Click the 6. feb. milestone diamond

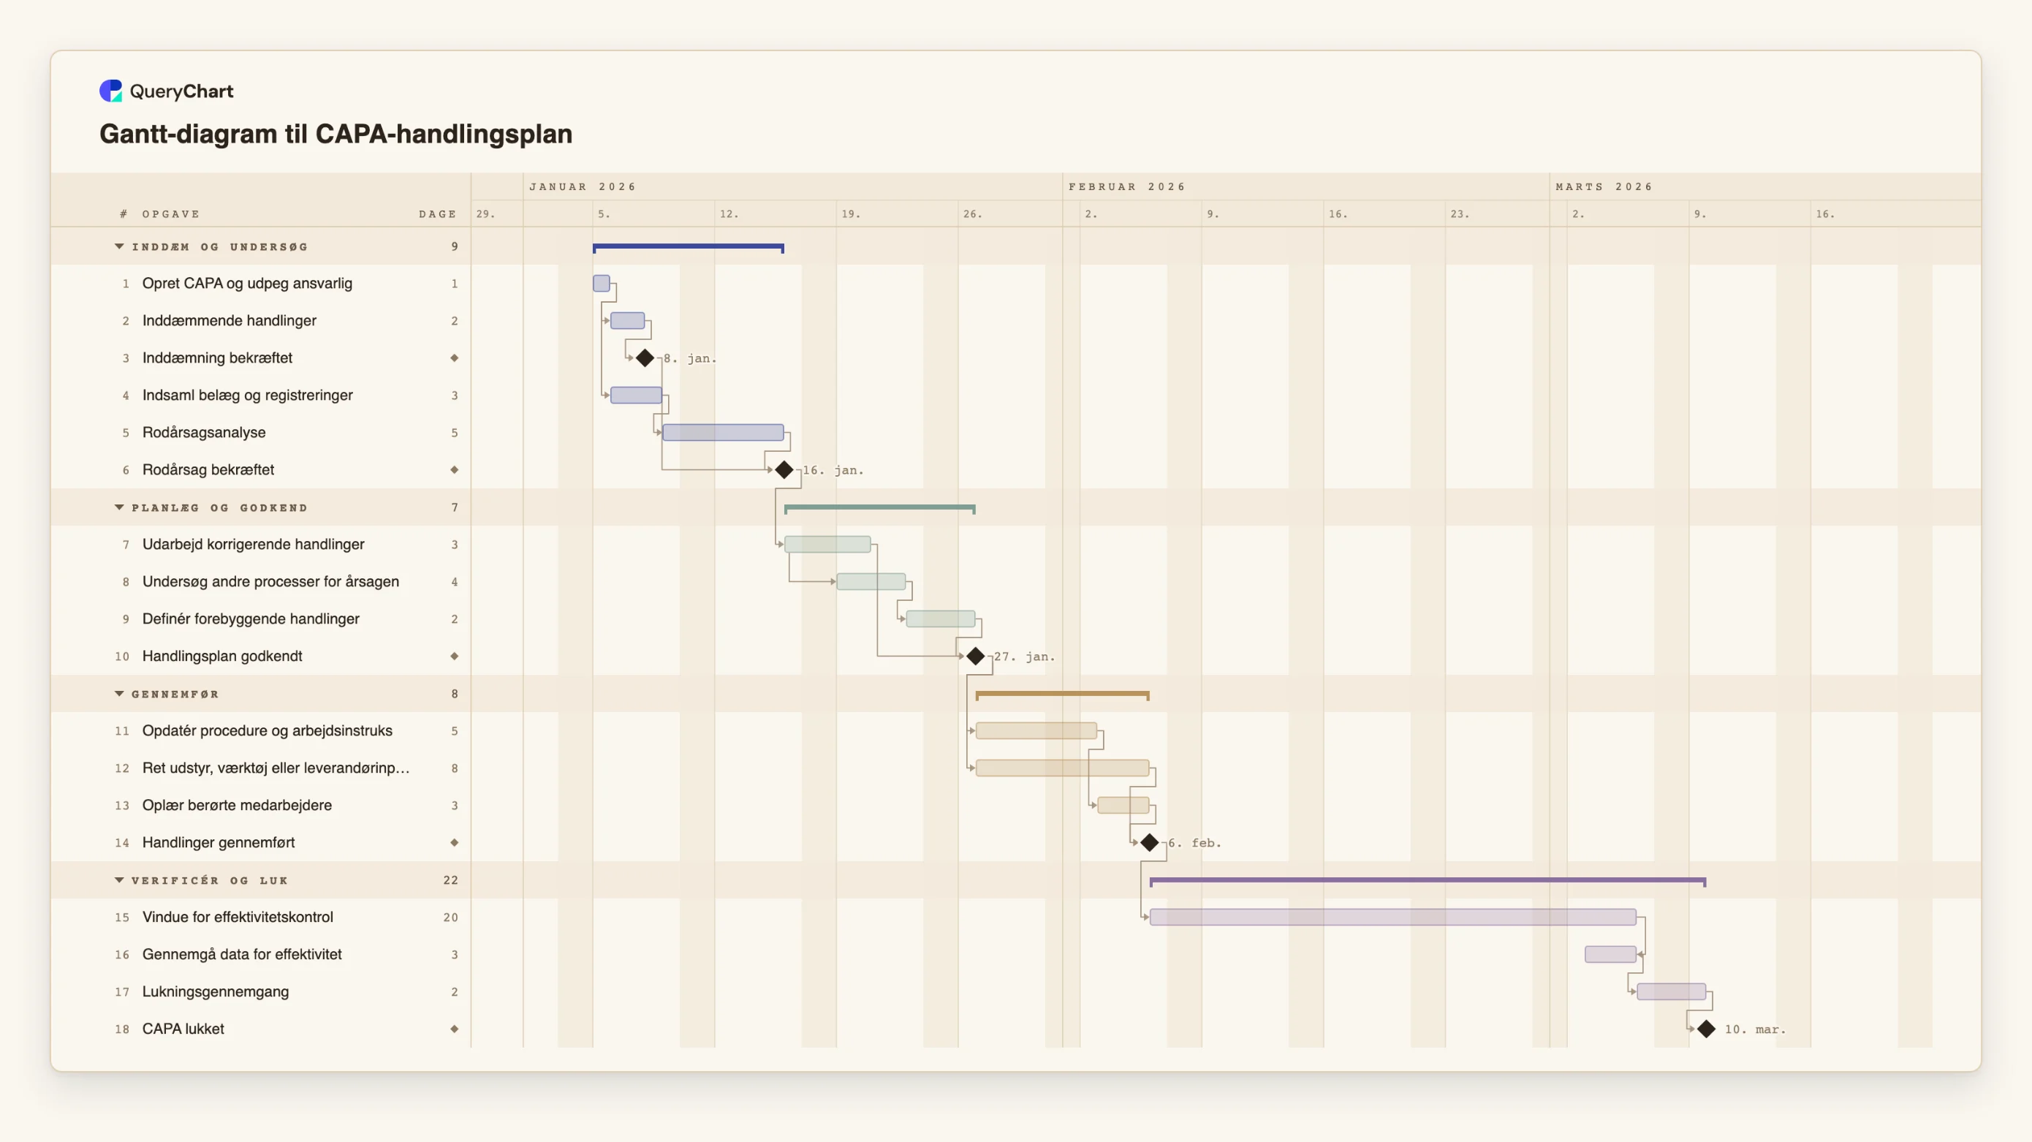[x=1150, y=843]
